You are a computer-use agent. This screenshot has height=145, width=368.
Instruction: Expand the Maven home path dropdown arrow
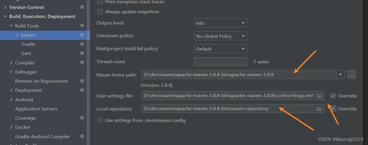[340, 75]
